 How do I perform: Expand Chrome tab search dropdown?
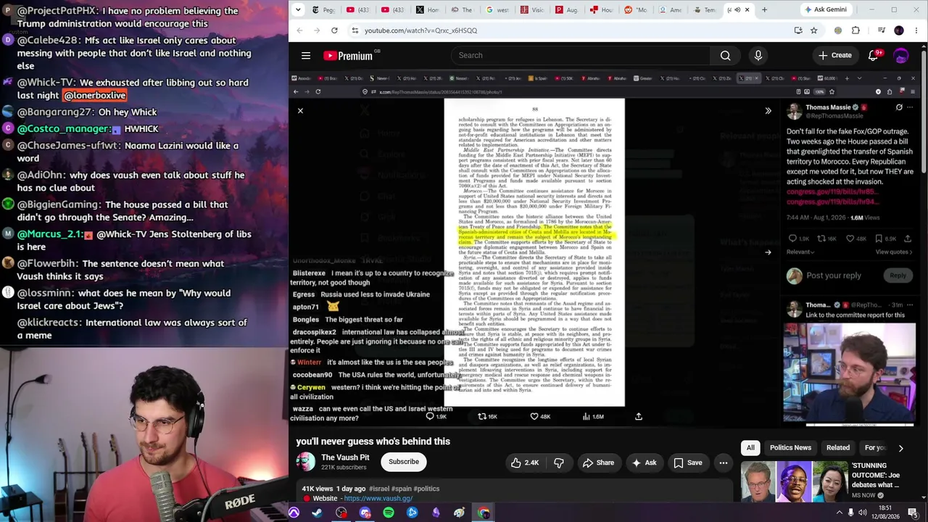coord(298,10)
